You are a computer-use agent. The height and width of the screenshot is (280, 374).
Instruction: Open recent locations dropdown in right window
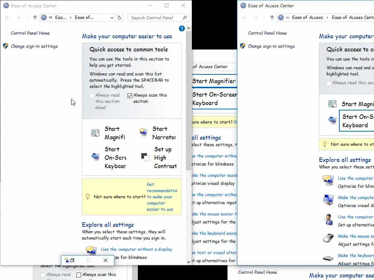264,17
